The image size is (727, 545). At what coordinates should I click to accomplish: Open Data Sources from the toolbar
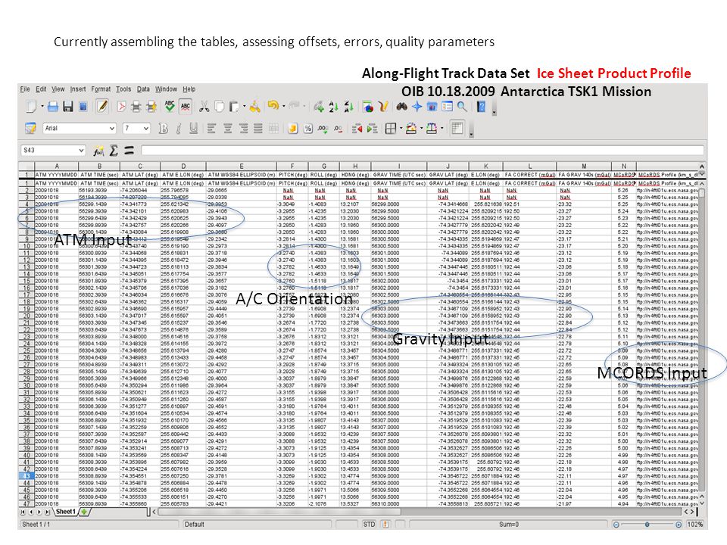point(447,107)
